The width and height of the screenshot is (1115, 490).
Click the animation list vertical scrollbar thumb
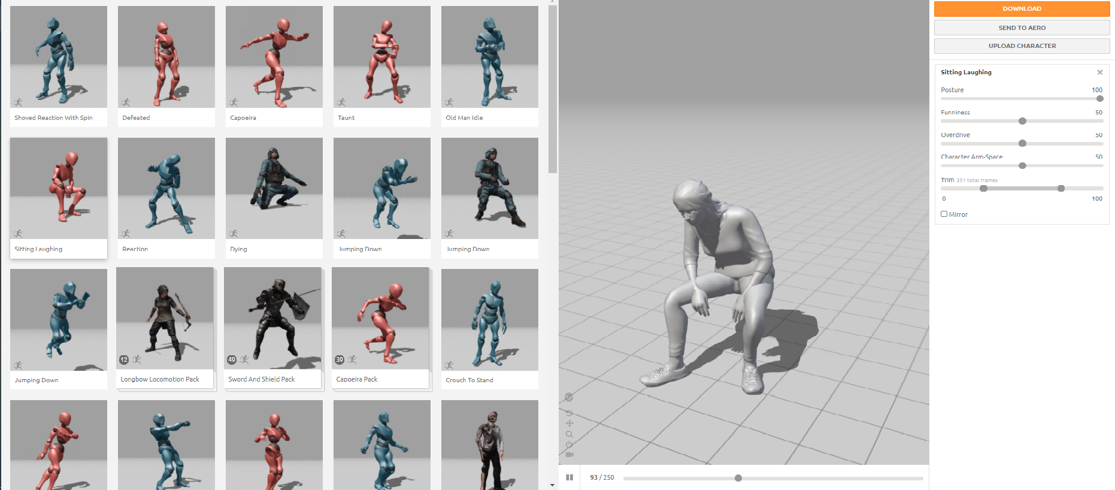pyautogui.click(x=553, y=89)
